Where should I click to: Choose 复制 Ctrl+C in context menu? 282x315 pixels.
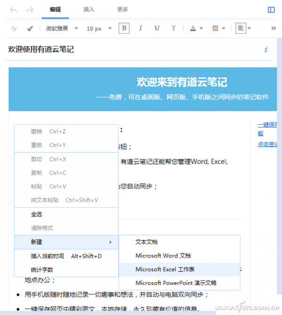pyautogui.click(x=66, y=173)
